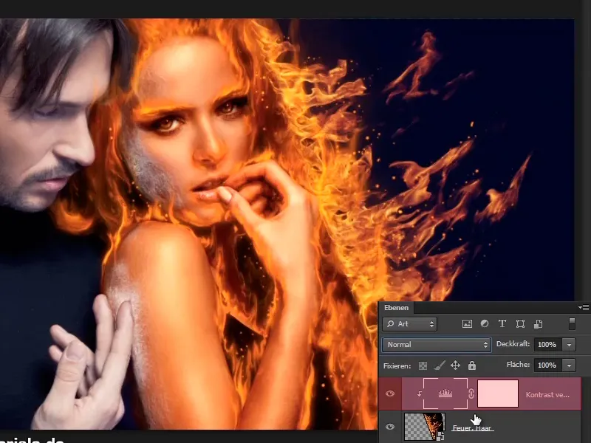Hide the Kontrast ve... layer
The width and height of the screenshot is (591, 443).
coord(390,394)
